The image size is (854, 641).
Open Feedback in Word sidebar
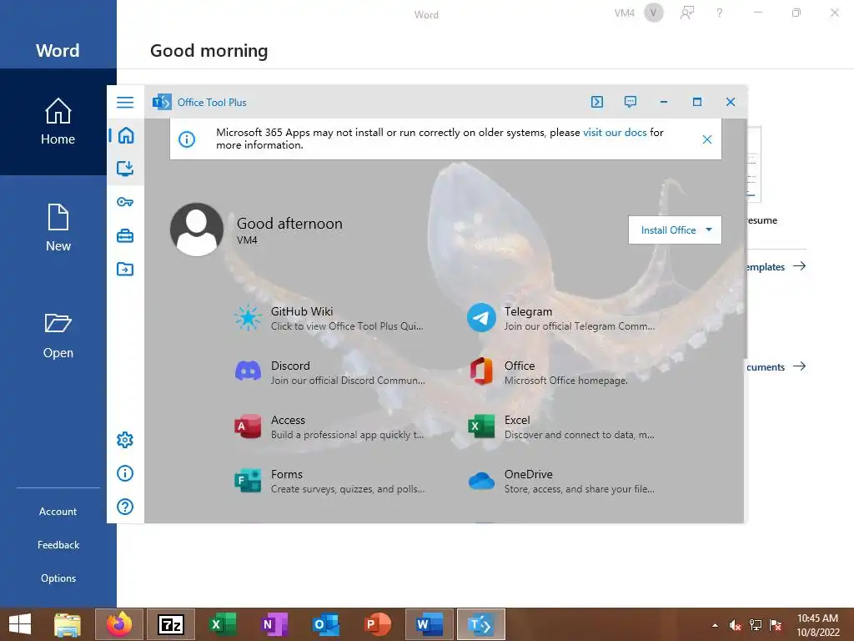[58, 544]
